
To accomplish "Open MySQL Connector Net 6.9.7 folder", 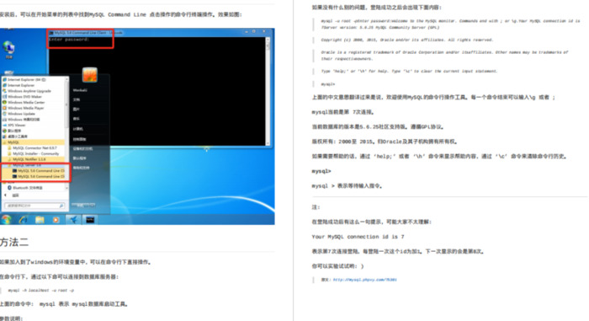I will point(32,148).
